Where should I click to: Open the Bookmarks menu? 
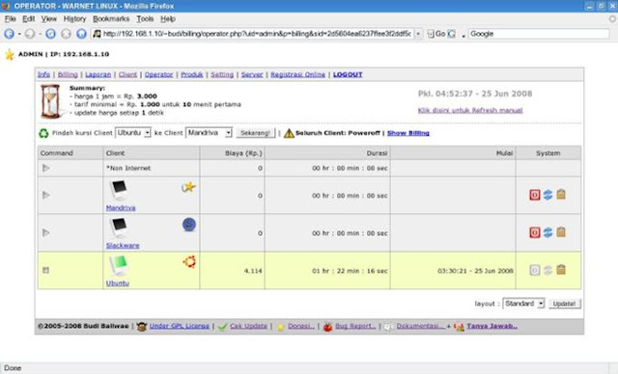coord(111,19)
